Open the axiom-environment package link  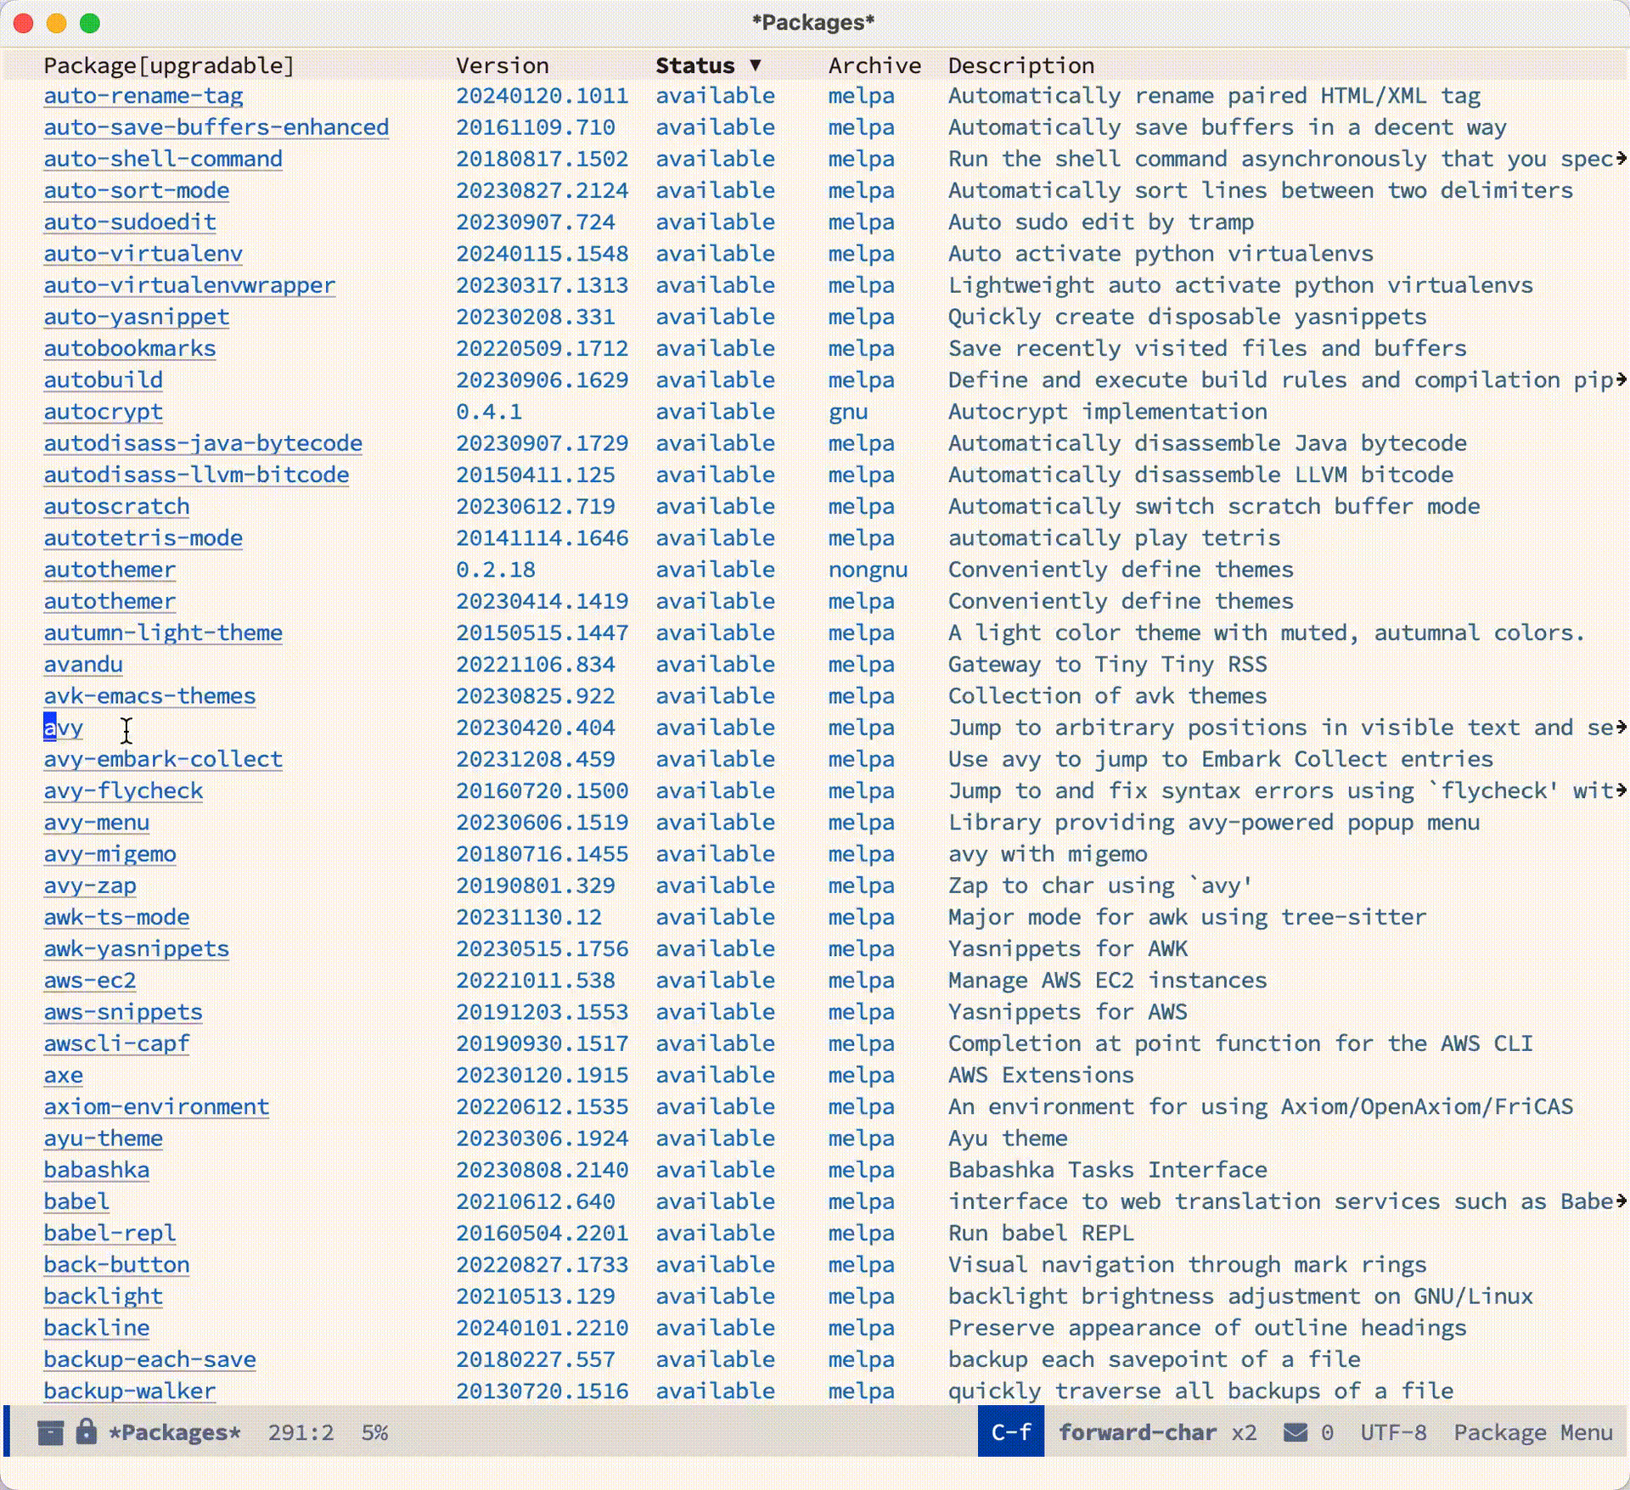pos(156,1106)
